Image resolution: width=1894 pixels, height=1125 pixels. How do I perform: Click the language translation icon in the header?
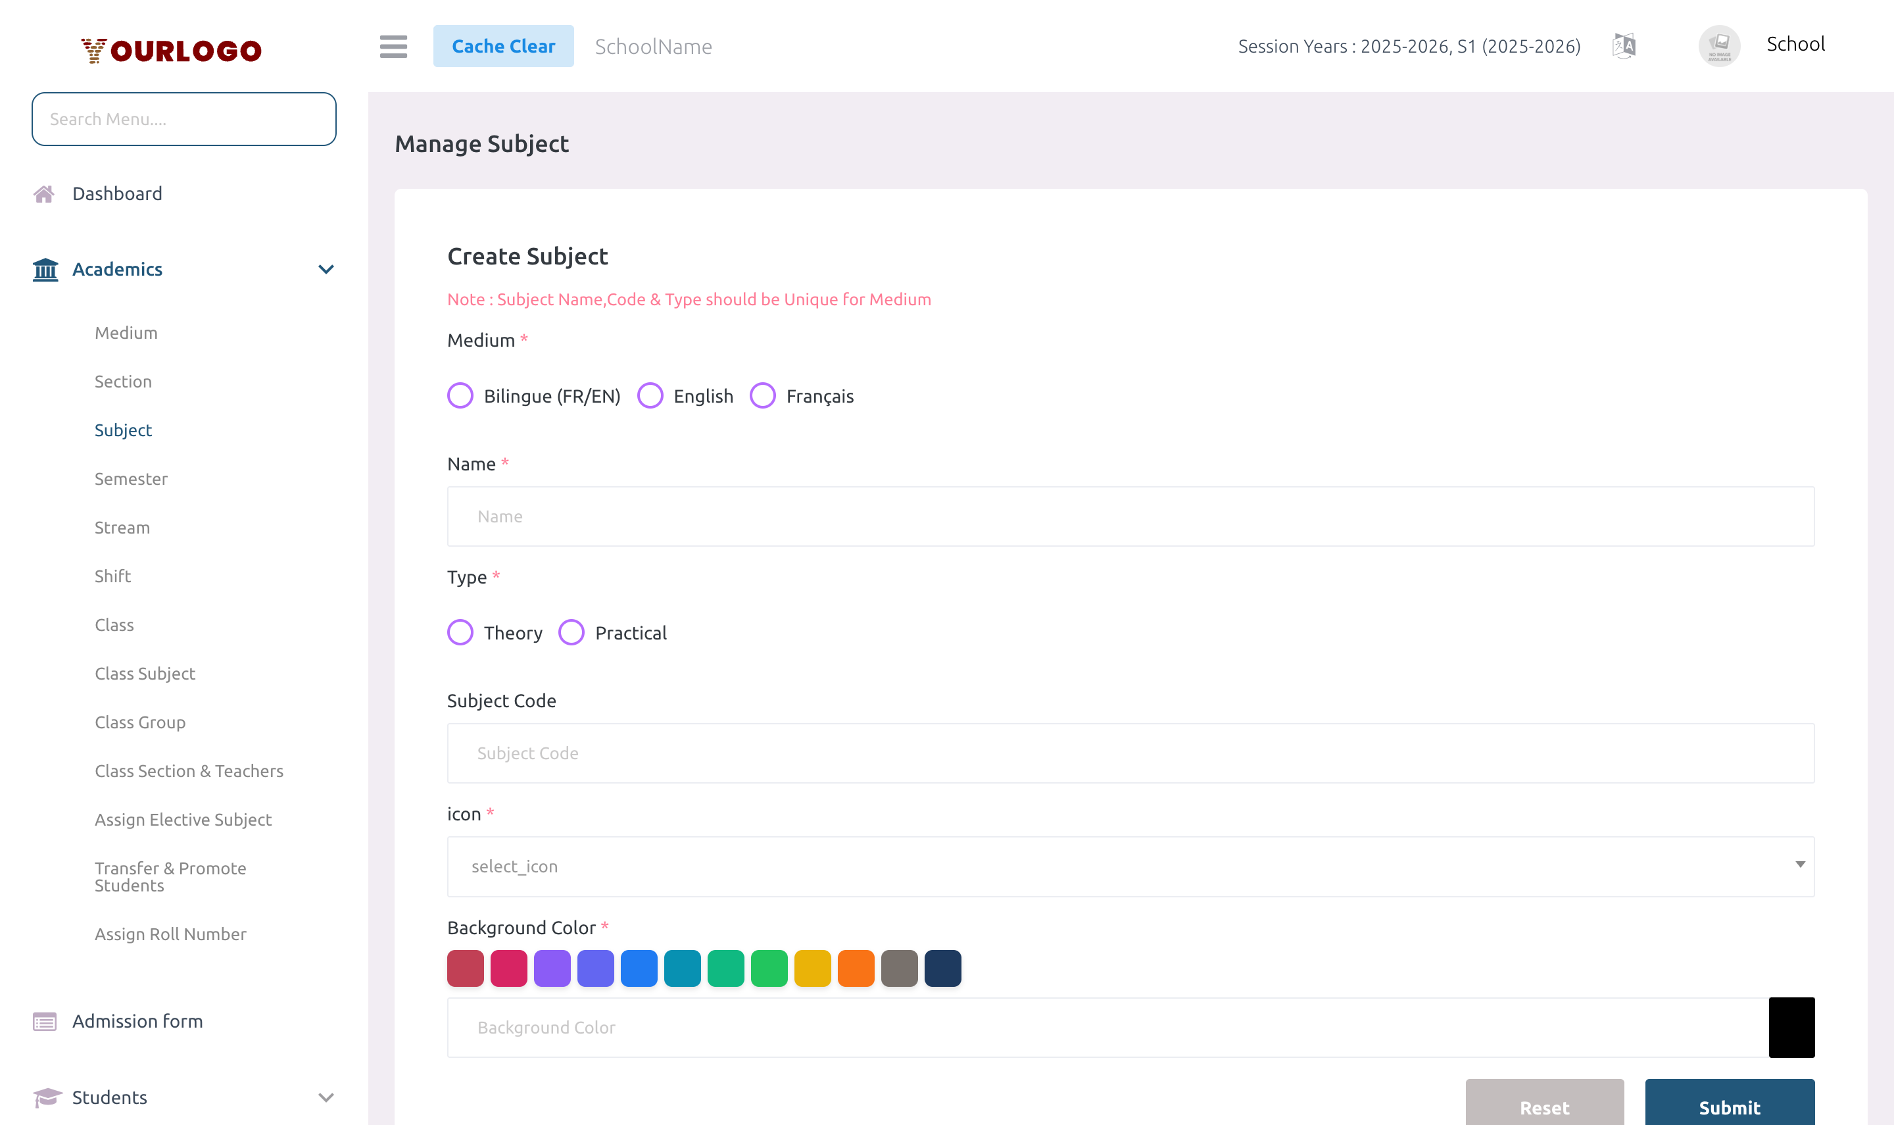1624,45
